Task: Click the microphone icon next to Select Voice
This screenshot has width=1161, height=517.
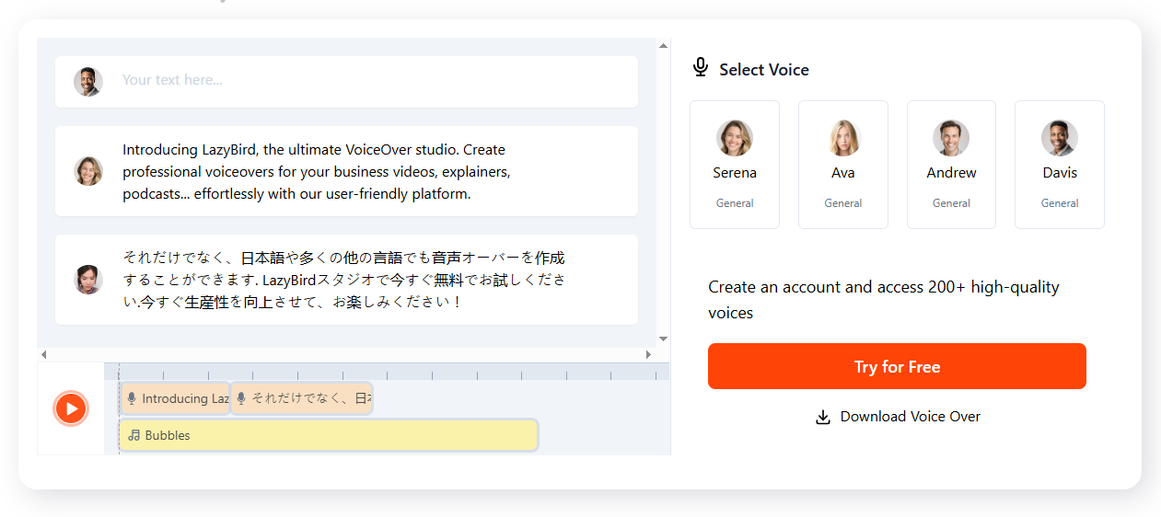Action: coord(701,67)
